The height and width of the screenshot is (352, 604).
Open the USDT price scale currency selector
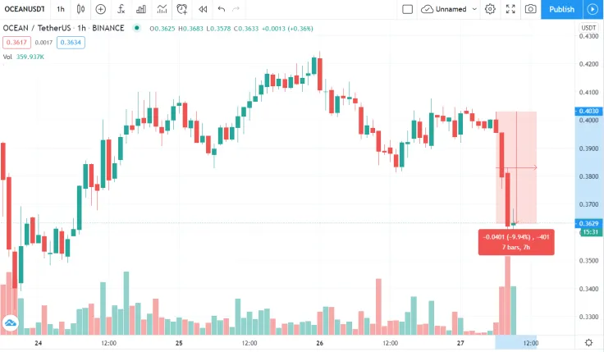[x=588, y=28]
